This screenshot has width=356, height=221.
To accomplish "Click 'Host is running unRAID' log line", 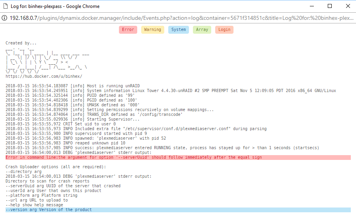I will click(x=73, y=86).
